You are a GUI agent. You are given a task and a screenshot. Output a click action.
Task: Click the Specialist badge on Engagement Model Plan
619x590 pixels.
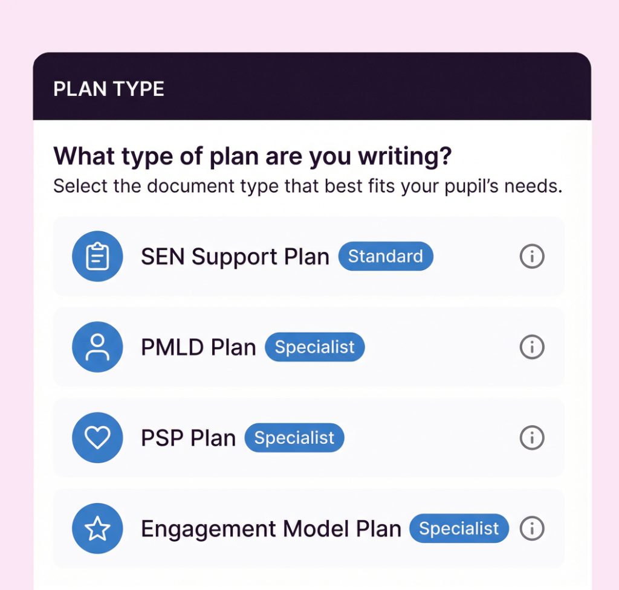click(459, 528)
